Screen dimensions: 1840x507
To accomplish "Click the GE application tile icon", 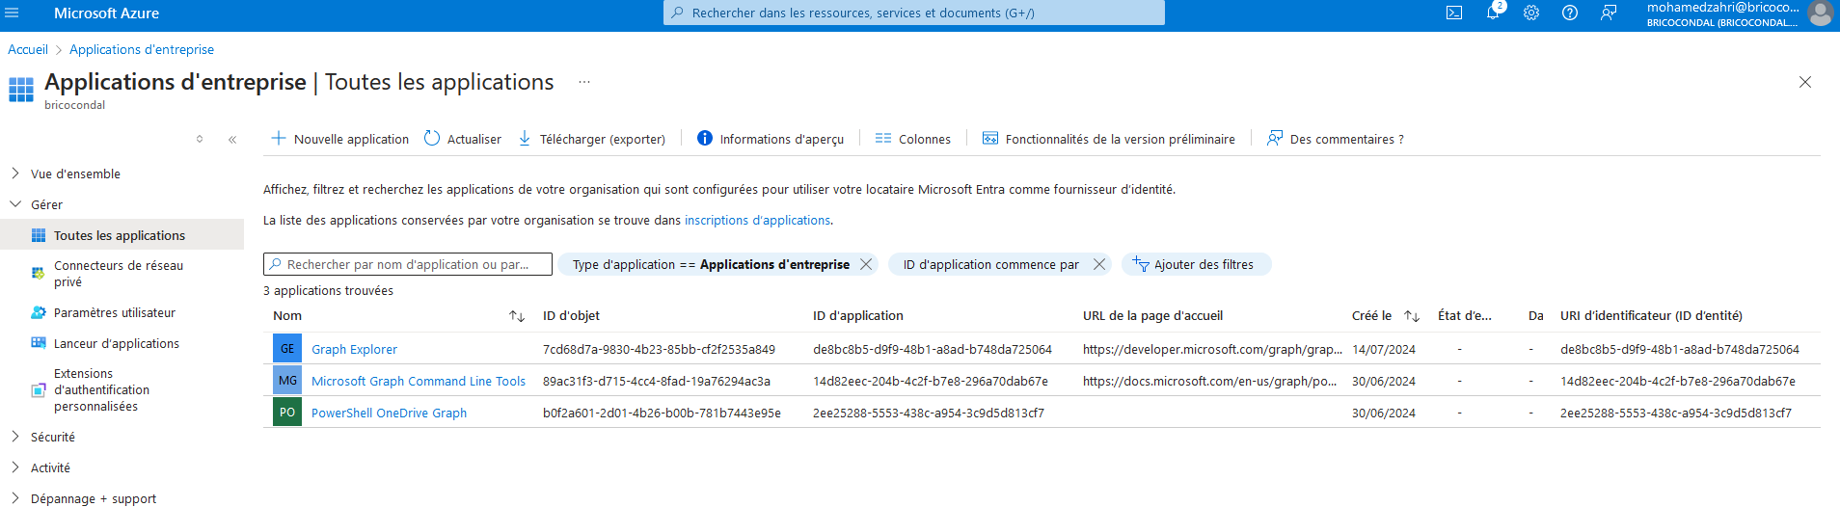I will 287,349.
